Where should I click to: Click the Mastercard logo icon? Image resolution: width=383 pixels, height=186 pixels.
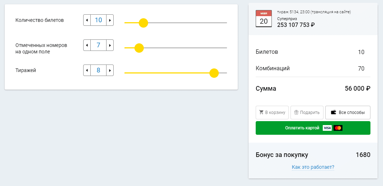point(338,128)
